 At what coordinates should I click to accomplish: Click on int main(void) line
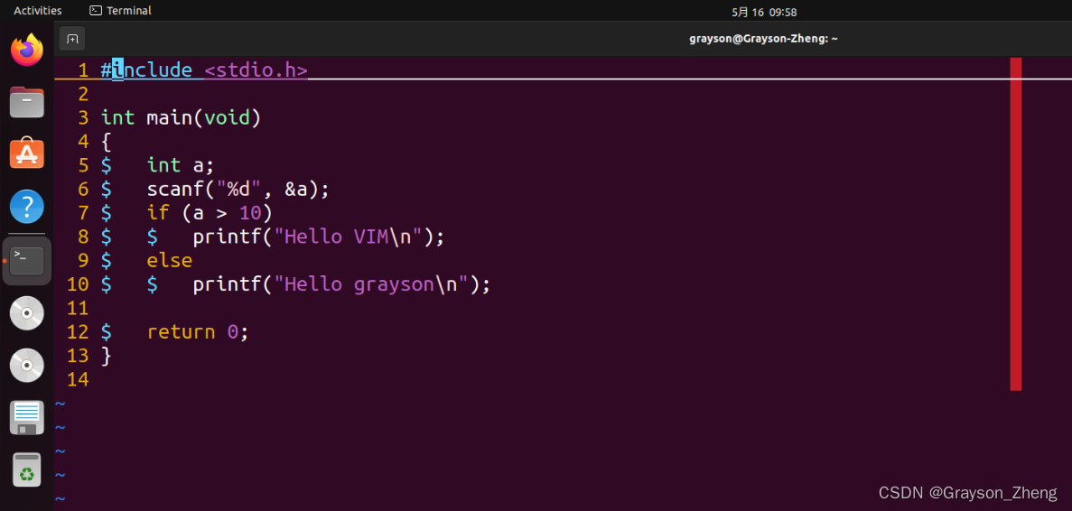click(181, 117)
